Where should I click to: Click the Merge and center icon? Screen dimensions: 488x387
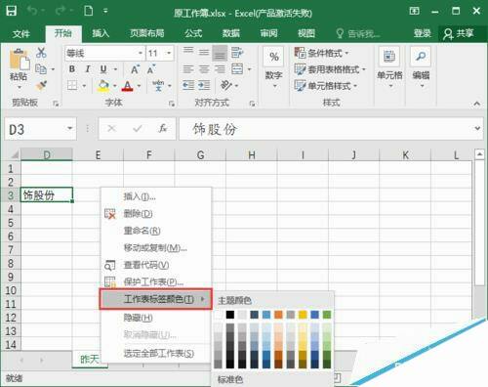pyautogui.click(x=237, y=69)
